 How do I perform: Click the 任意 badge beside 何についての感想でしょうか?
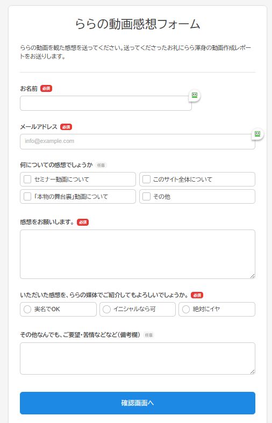click(x=101, y=165)
